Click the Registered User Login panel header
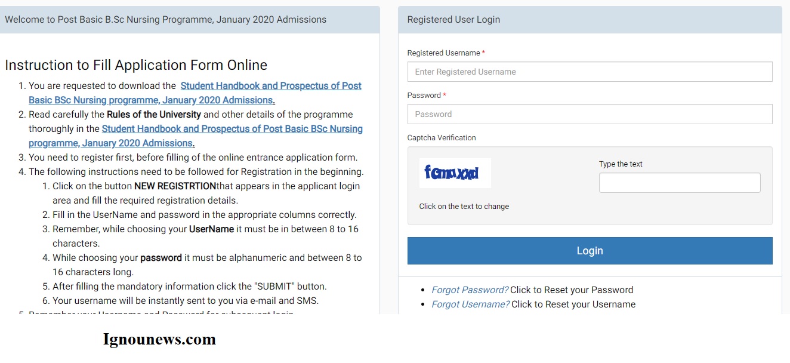This screenshot has width=790, height=363. [590, 20]
